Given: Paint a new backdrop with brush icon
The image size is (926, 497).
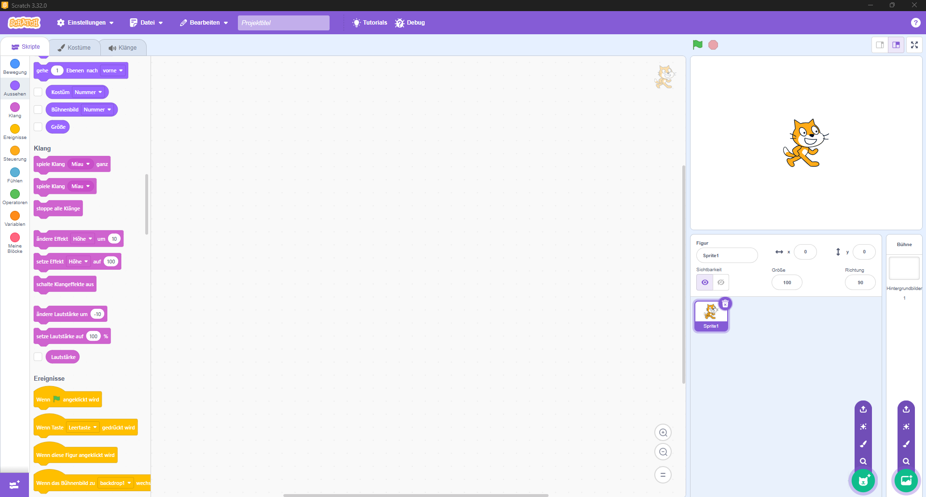Looking at the screenshot, I should tap(906, 444).
